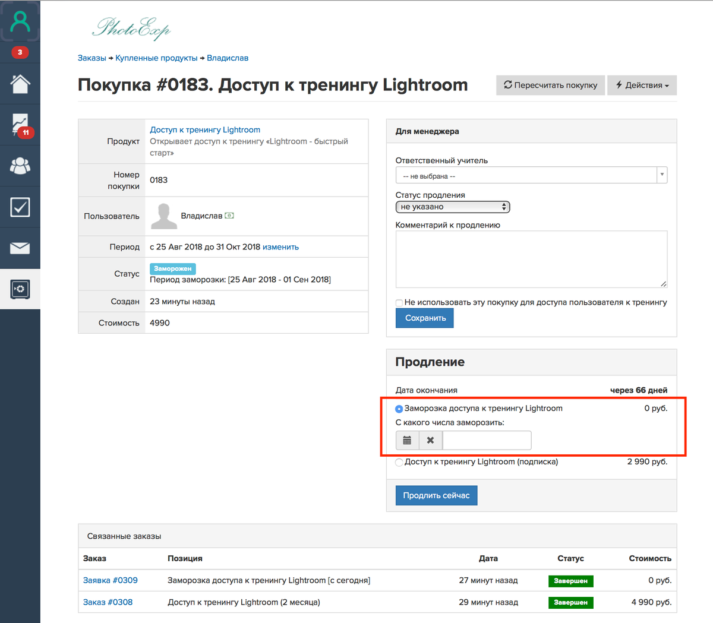Click 'Заморозка доступа к тренингу Lightroom [с сегодня]' cell
The width and height of the screenshot is (713, 623).
(269, 580)
